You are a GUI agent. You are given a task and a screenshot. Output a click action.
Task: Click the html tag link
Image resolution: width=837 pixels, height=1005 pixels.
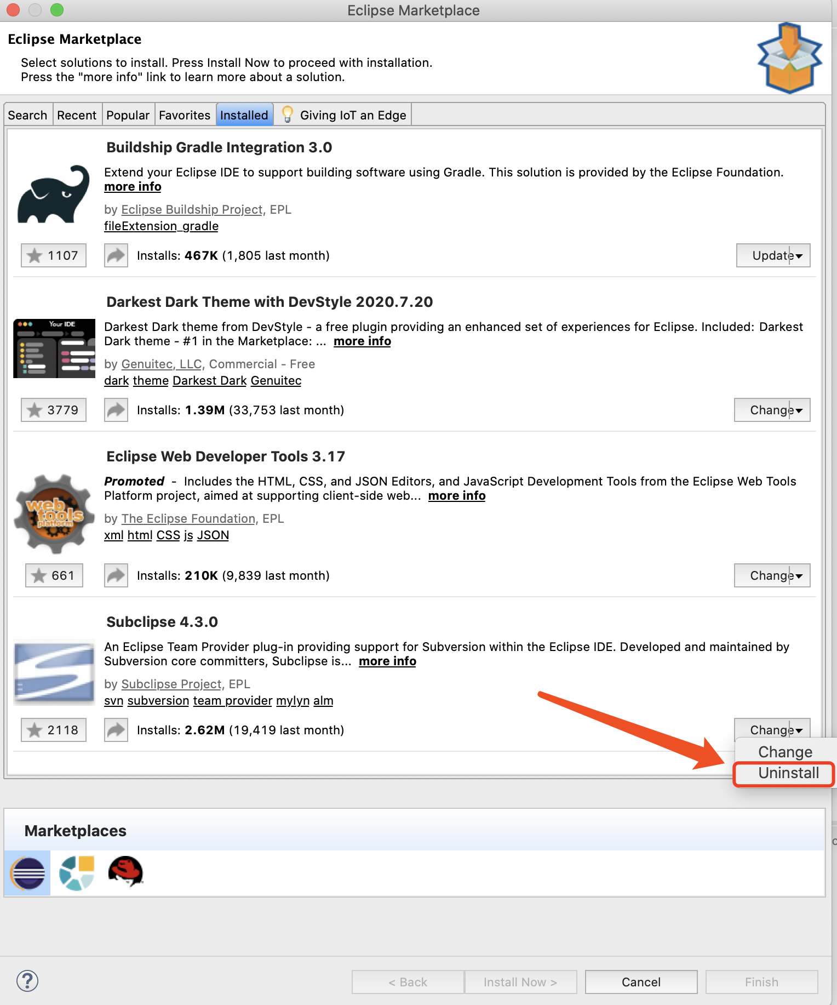coord(140,535)
